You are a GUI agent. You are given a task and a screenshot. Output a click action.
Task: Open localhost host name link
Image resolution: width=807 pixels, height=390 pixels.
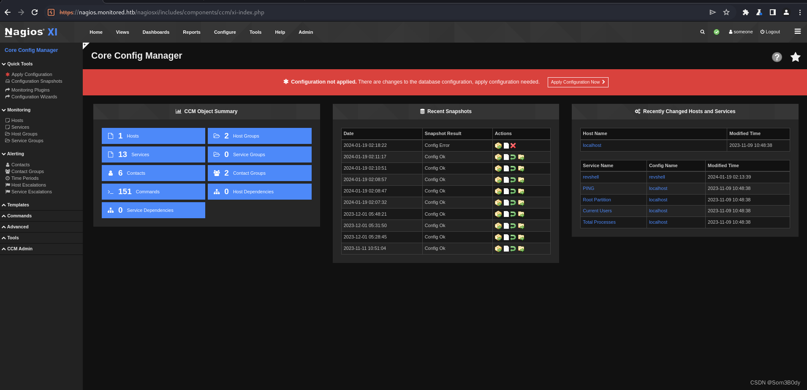coord(592,146)
